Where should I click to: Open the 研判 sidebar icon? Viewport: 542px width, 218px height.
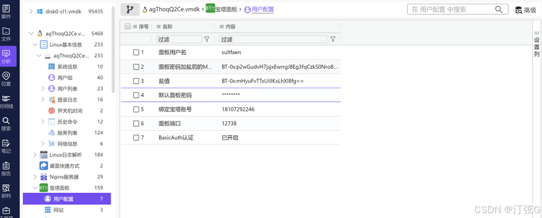tap(6, 191)
